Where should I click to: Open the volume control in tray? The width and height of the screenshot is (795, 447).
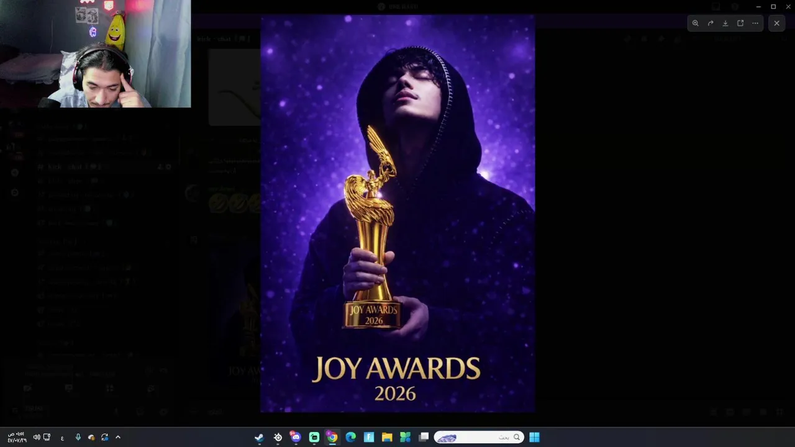(37, 437)
